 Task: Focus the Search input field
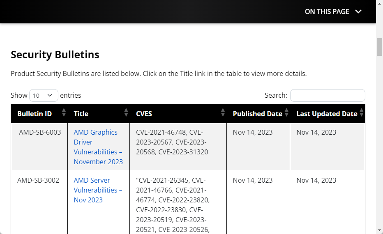(328, 95)
